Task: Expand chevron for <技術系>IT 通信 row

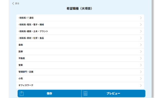Action: [x=141, y=18]
